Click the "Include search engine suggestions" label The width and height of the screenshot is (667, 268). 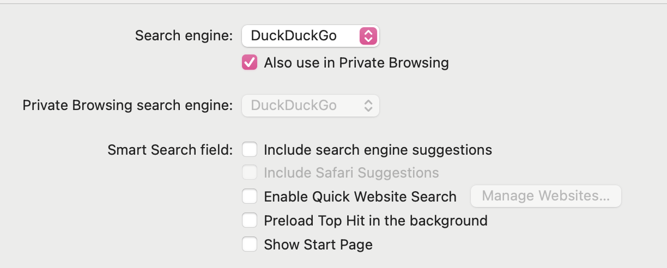click(378, 150)
